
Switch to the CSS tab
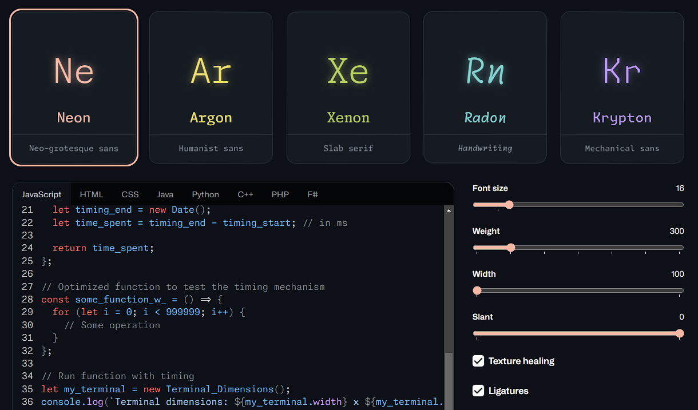pyautogui.click(x=130, y=194)
